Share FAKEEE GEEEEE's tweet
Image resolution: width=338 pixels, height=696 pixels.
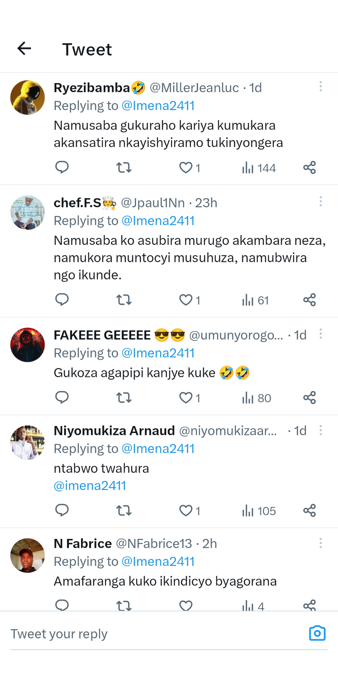309,398
